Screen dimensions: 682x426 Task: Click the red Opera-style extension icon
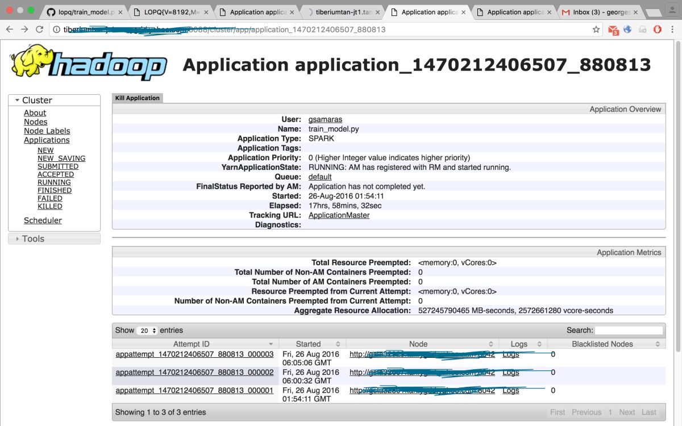tap(657, 30)
